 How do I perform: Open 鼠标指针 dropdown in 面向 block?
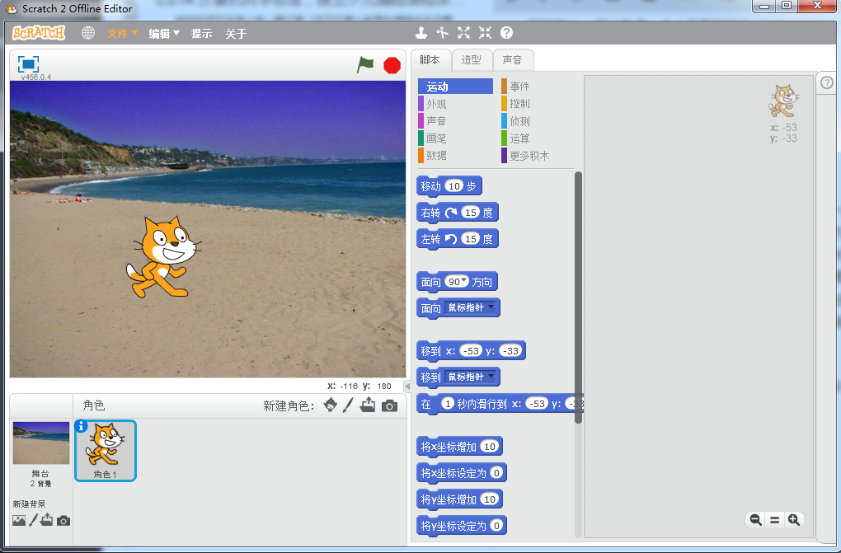click(x=472, y=308)
